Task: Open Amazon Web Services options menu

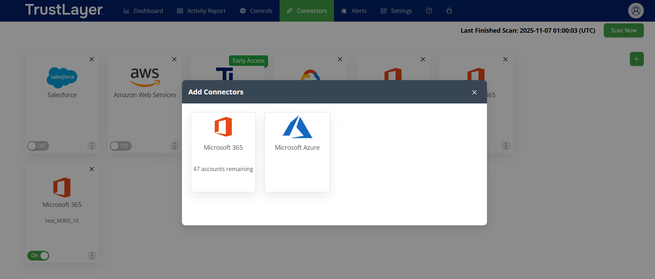Action: tap(175, 146)
